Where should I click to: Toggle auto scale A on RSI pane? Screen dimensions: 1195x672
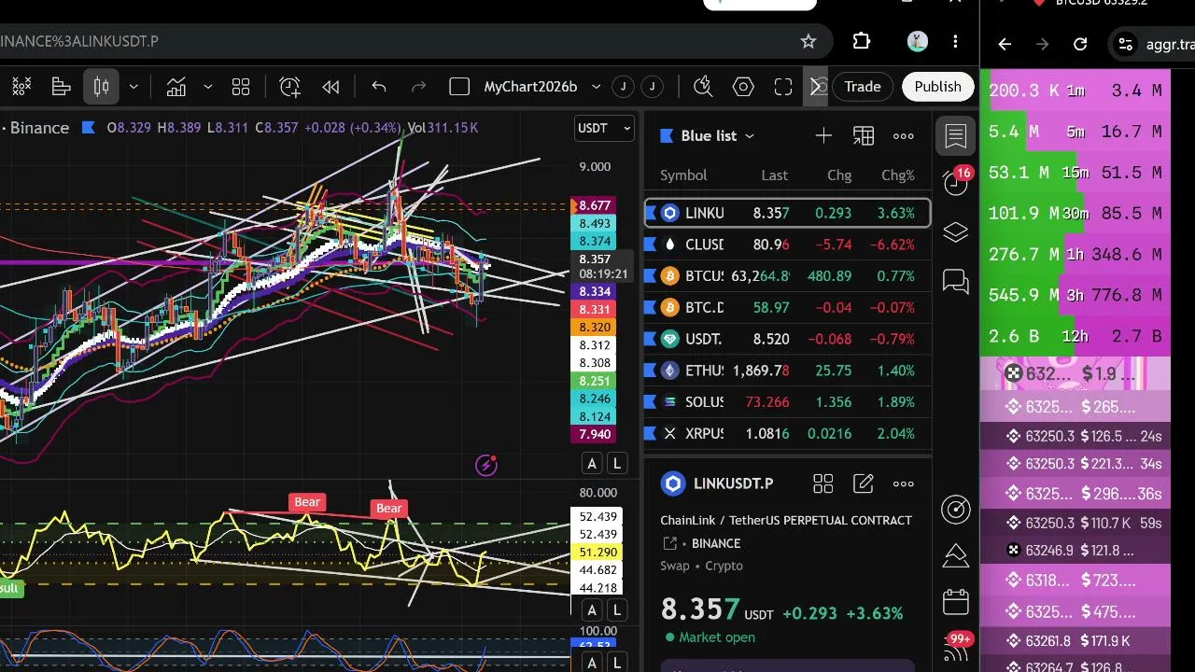(x=592, y=610)
